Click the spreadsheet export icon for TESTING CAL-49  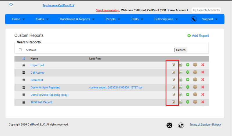tap(180, 102)
